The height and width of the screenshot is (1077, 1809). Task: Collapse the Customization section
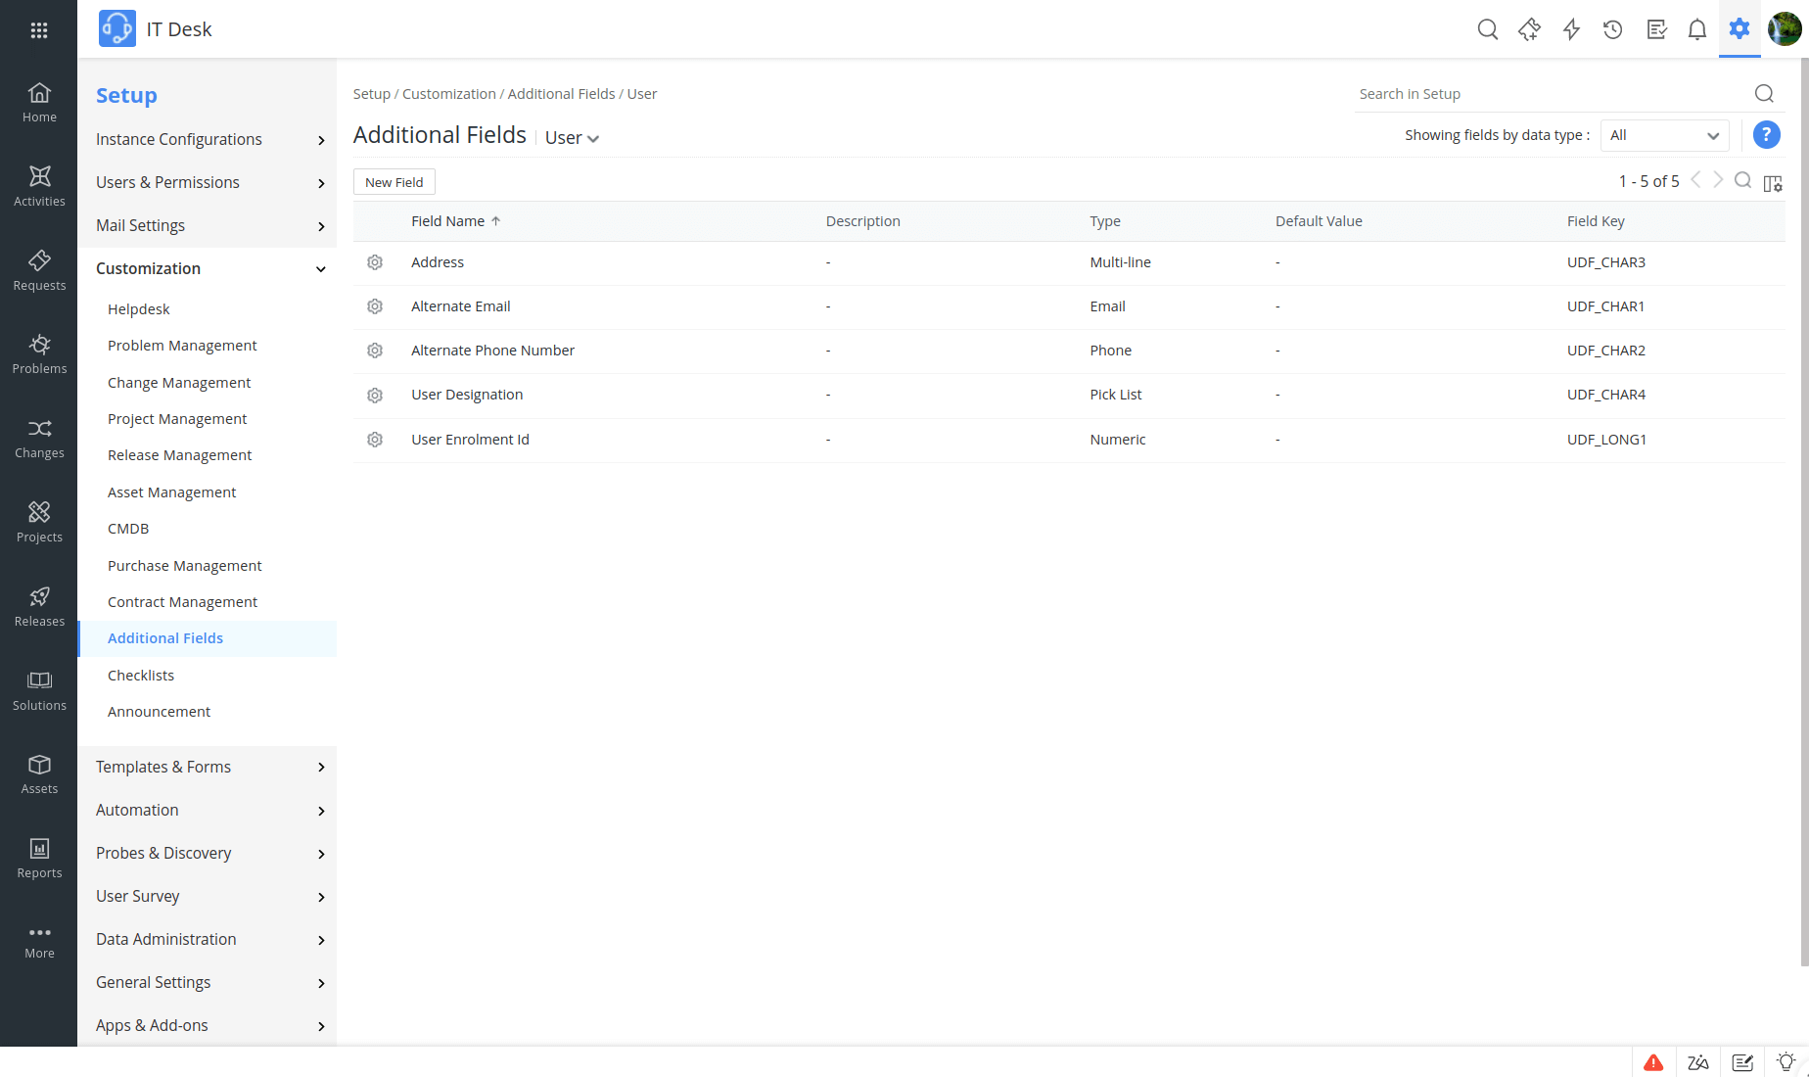[207, 268]
